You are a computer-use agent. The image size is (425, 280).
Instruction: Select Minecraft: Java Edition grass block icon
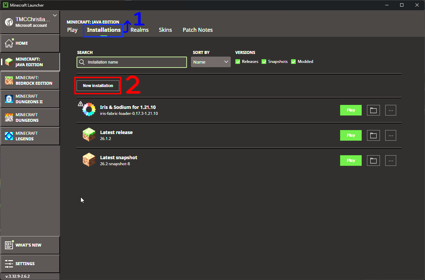tap(9, 62)
